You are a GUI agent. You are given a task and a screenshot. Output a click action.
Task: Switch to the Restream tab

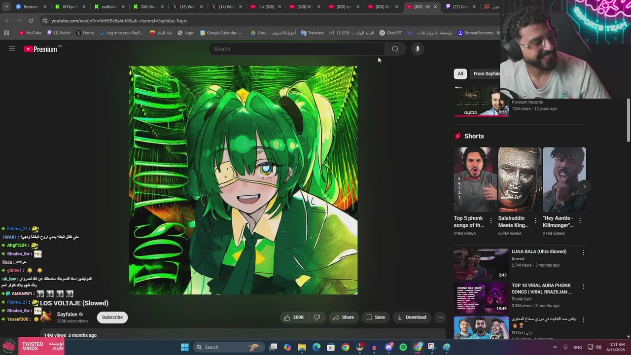(31, 7)
